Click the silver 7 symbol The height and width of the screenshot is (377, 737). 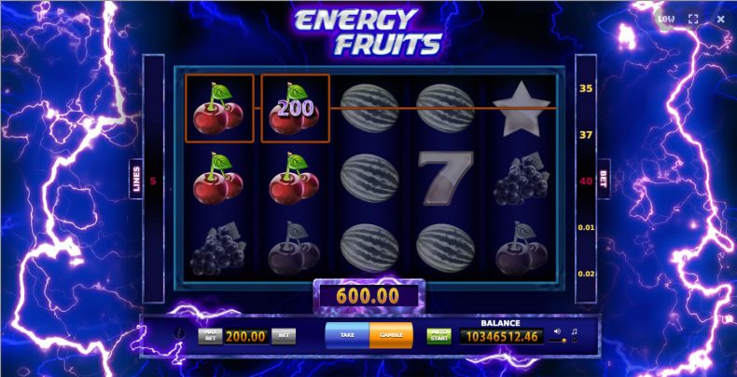click(445, 178)
